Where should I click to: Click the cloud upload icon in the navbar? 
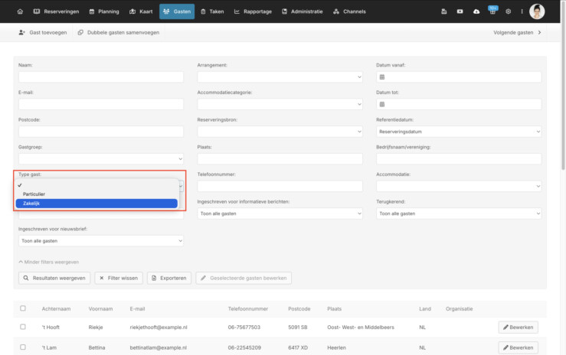[x=476, y=11]
